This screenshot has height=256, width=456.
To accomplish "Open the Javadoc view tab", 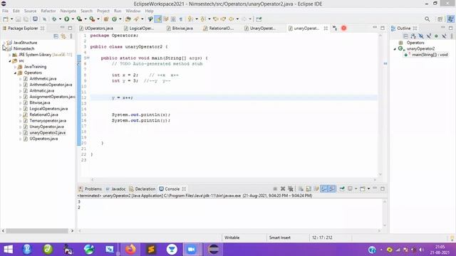I will [x=115, y=189].
